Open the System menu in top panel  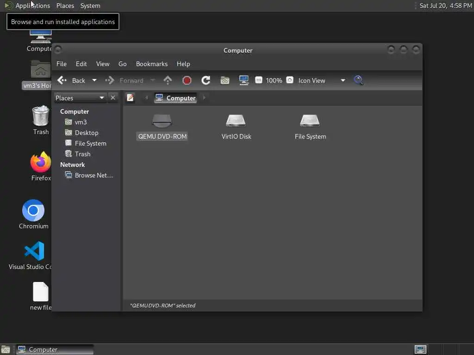pyautogui.click(x=90, y=6)
